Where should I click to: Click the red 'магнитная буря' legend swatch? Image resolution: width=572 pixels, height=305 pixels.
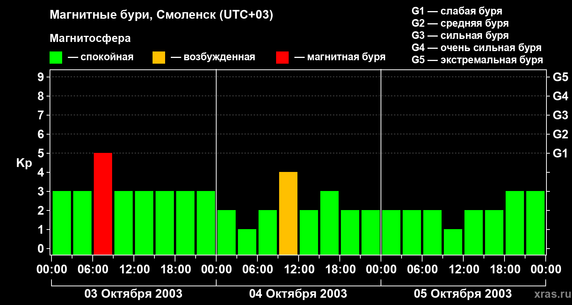tap(282, 58)
